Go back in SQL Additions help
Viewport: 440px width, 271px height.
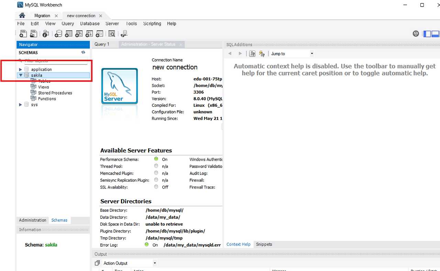230,54
